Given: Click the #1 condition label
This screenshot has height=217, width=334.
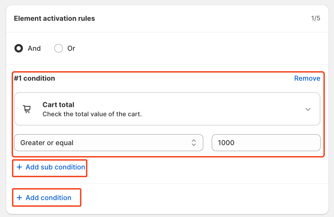Looking at the screenshot, I should (x=35, y=78).
